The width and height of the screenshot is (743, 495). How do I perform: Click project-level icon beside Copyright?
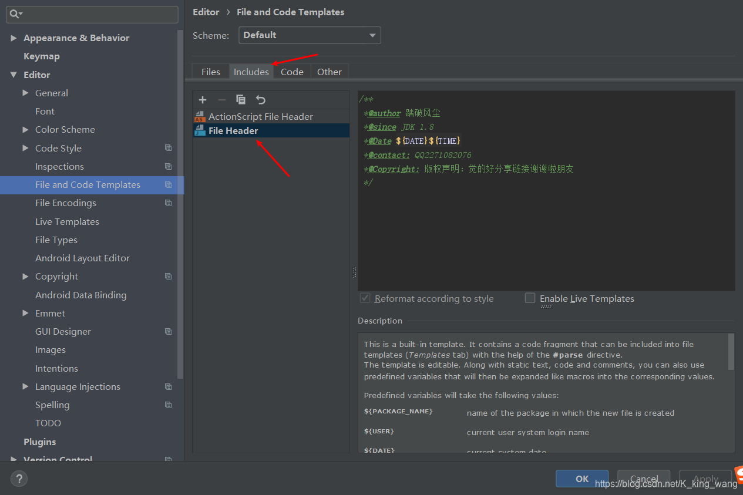coord(169,276)
